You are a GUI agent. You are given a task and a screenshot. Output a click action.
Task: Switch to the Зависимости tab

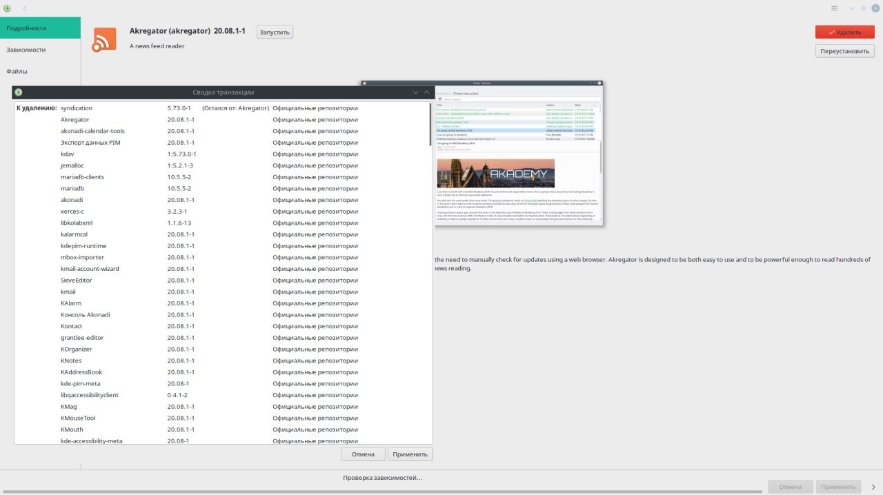point(40,50)
